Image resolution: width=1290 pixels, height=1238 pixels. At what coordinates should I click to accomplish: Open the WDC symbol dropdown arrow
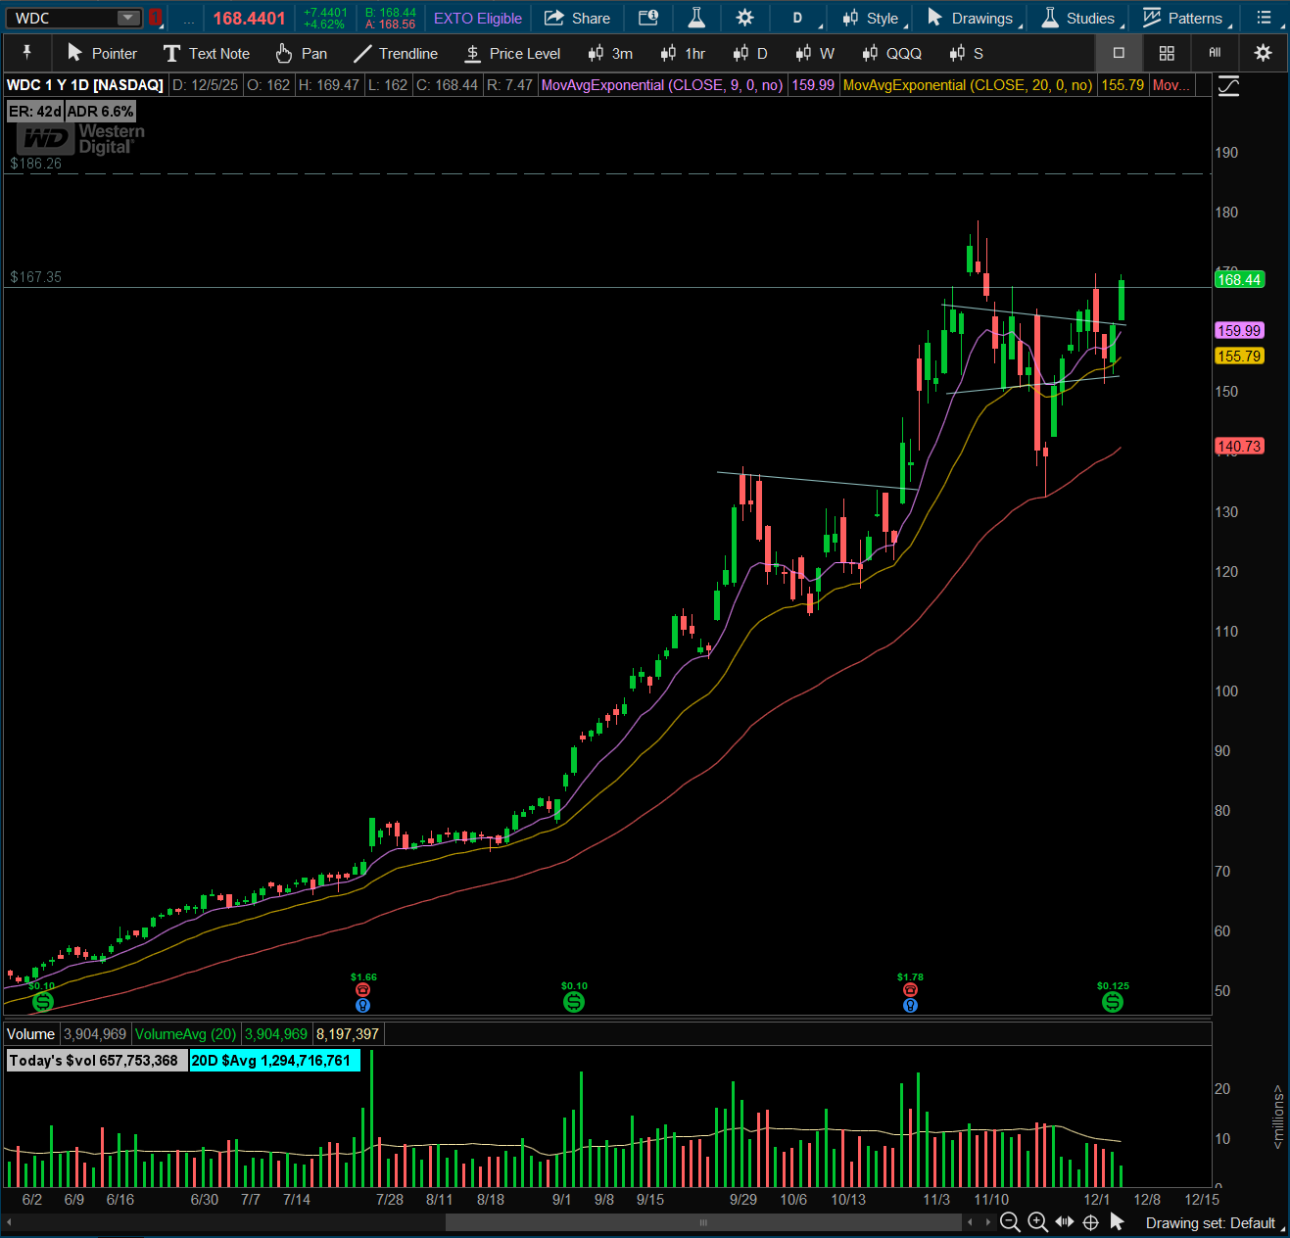pos(128,18)
